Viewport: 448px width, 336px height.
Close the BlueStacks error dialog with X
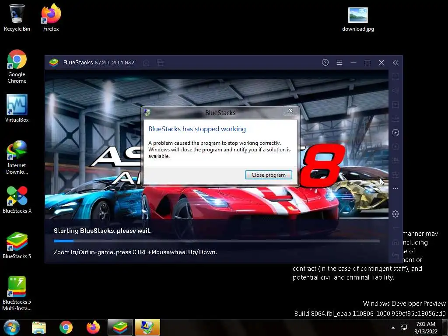pyautogui.click(x=290, y=111)
